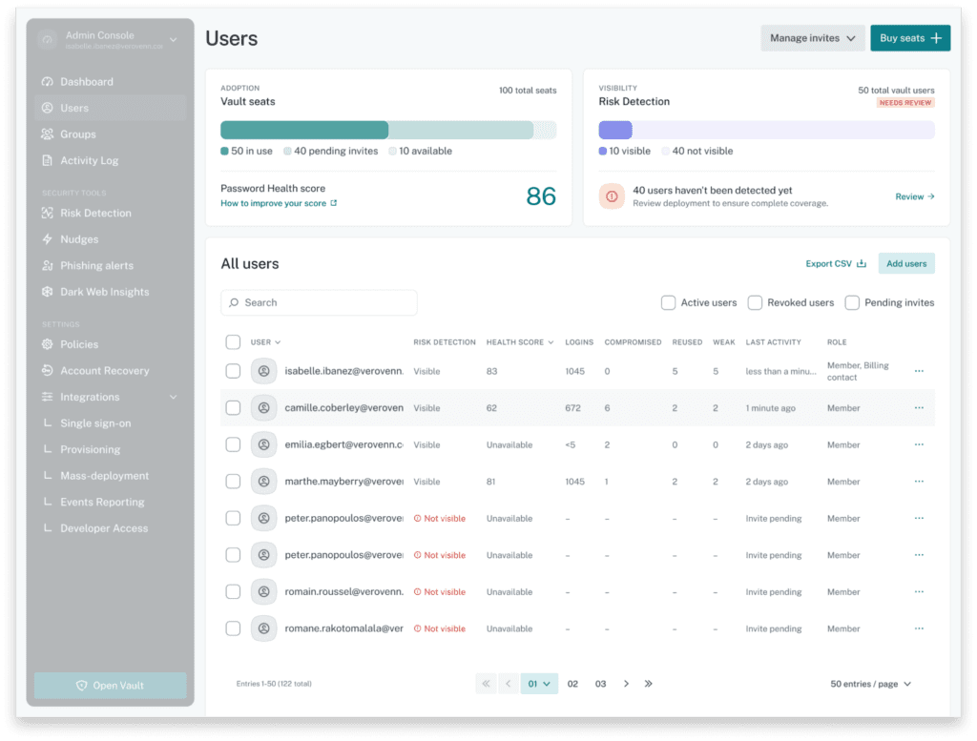Click the Buy seats button
The width and height of the screenshot is (977, 741).
click(909, 37)
